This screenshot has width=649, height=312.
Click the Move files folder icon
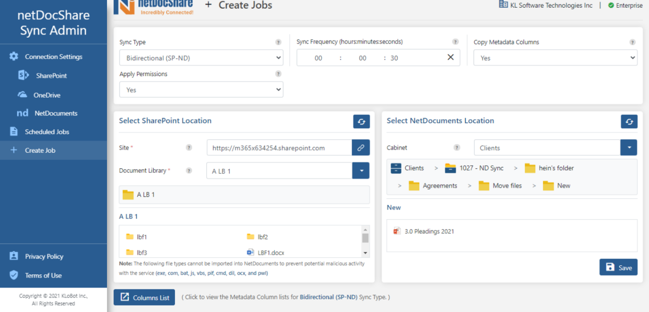click(x=484, y=186)
